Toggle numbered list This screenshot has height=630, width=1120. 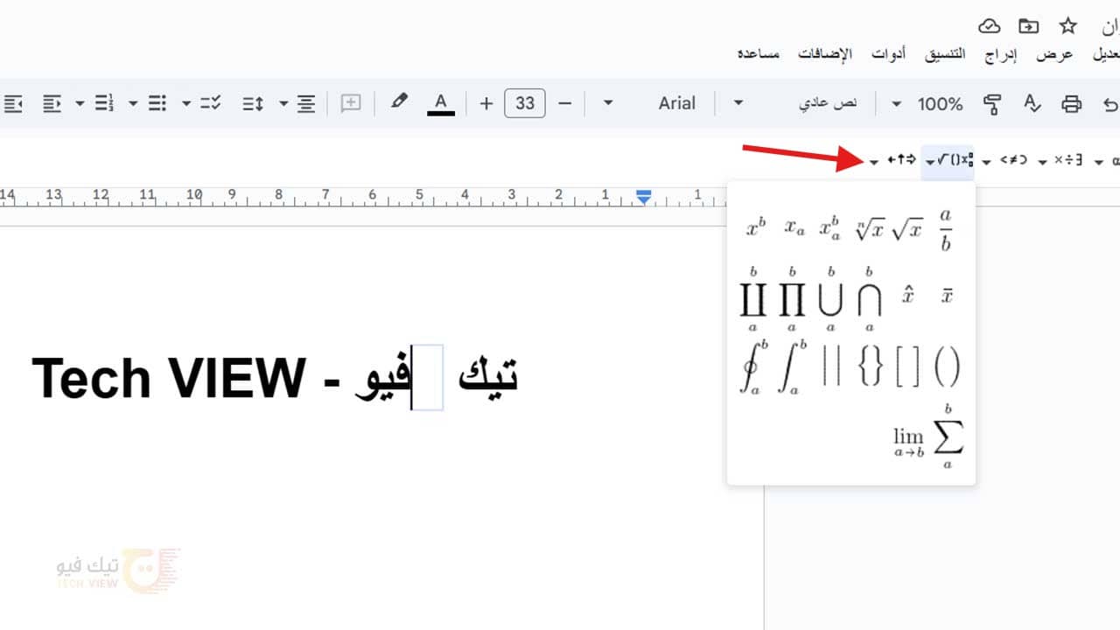pos(105,103)
